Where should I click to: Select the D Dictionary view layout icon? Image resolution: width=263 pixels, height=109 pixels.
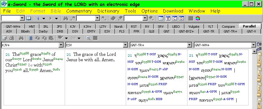181,18
